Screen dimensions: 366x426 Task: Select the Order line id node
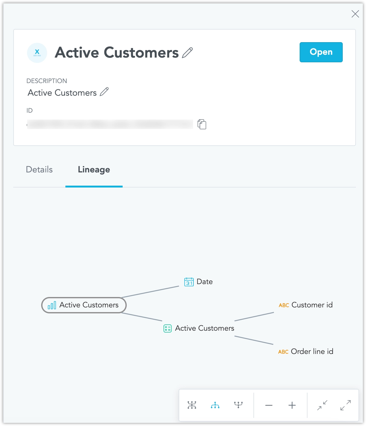point(306,351)
